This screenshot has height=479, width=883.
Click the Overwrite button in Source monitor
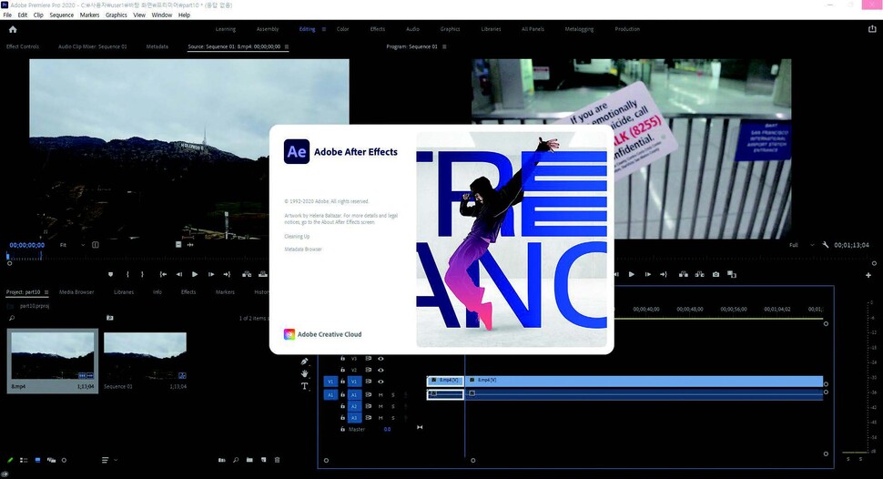pos(263,274)
